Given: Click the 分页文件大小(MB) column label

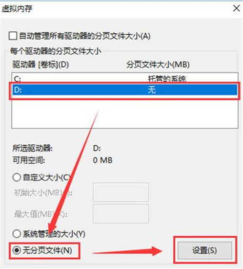Looking at the screenshot, I should (158, 65).
